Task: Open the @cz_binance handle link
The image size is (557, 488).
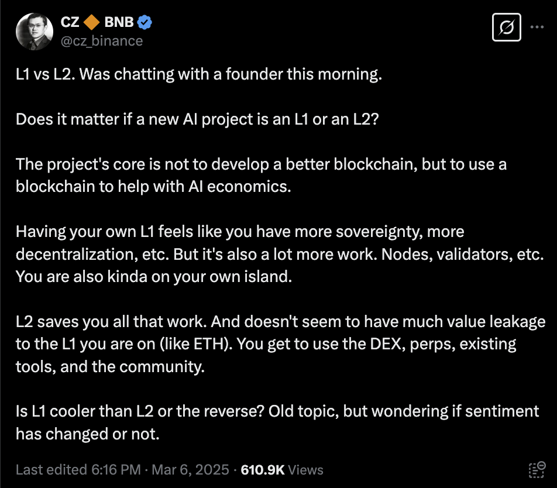Action: (x=102, y=41)
